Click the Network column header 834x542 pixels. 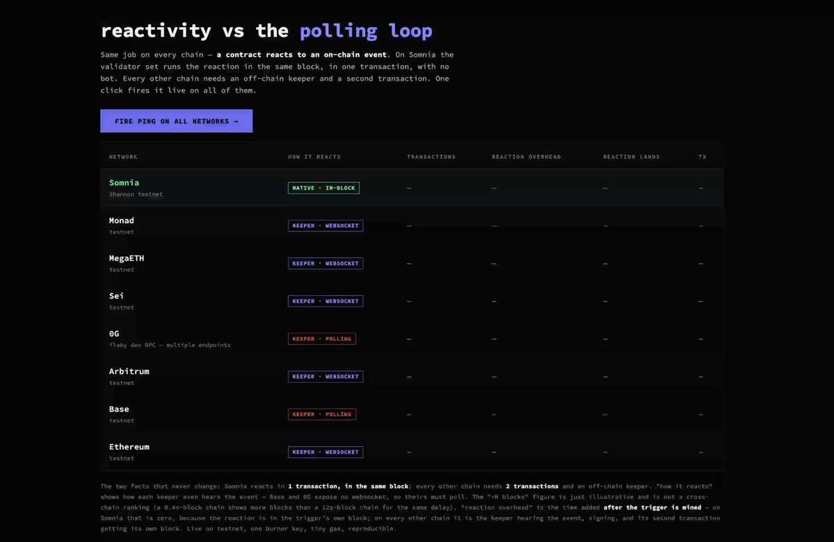click(x=123, y=157)
